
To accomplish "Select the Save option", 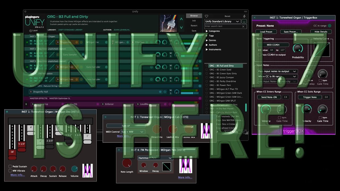I will 194,31.
